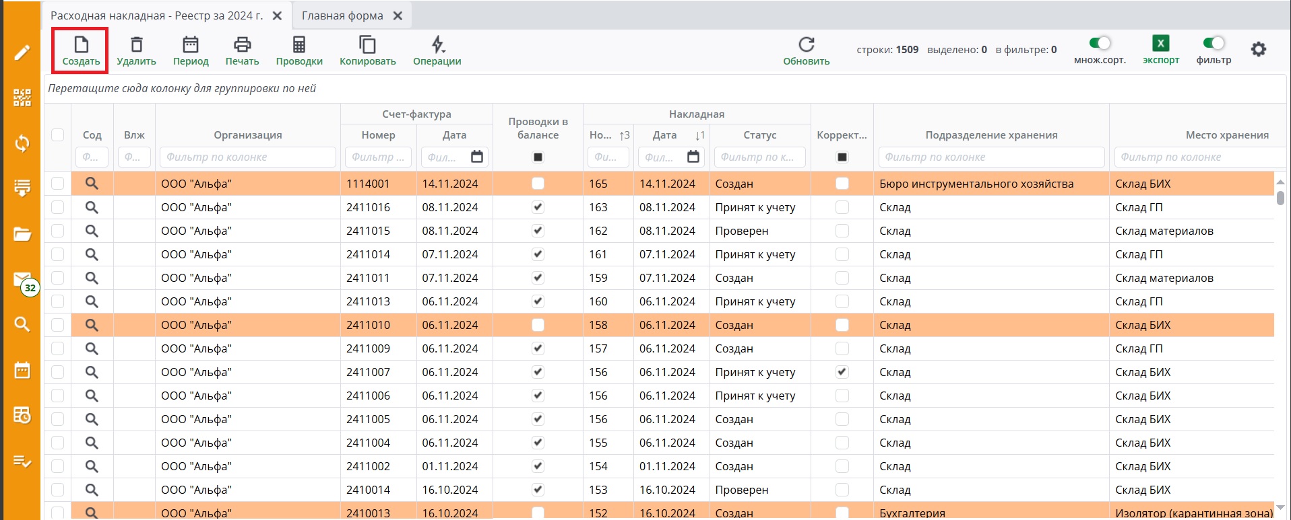This screenshot has height=520, width=1291.
Task: Open the Период calendar tool
Action: [191, 45]
